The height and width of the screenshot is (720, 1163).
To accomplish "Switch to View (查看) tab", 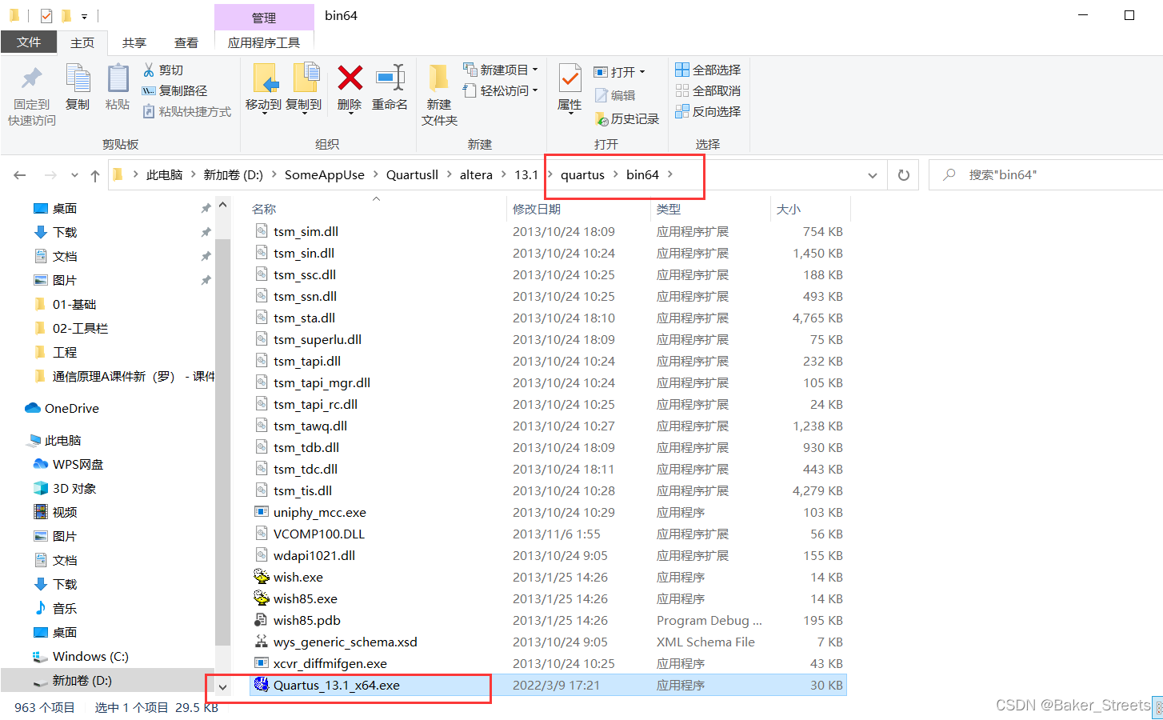I will [186, 42].
